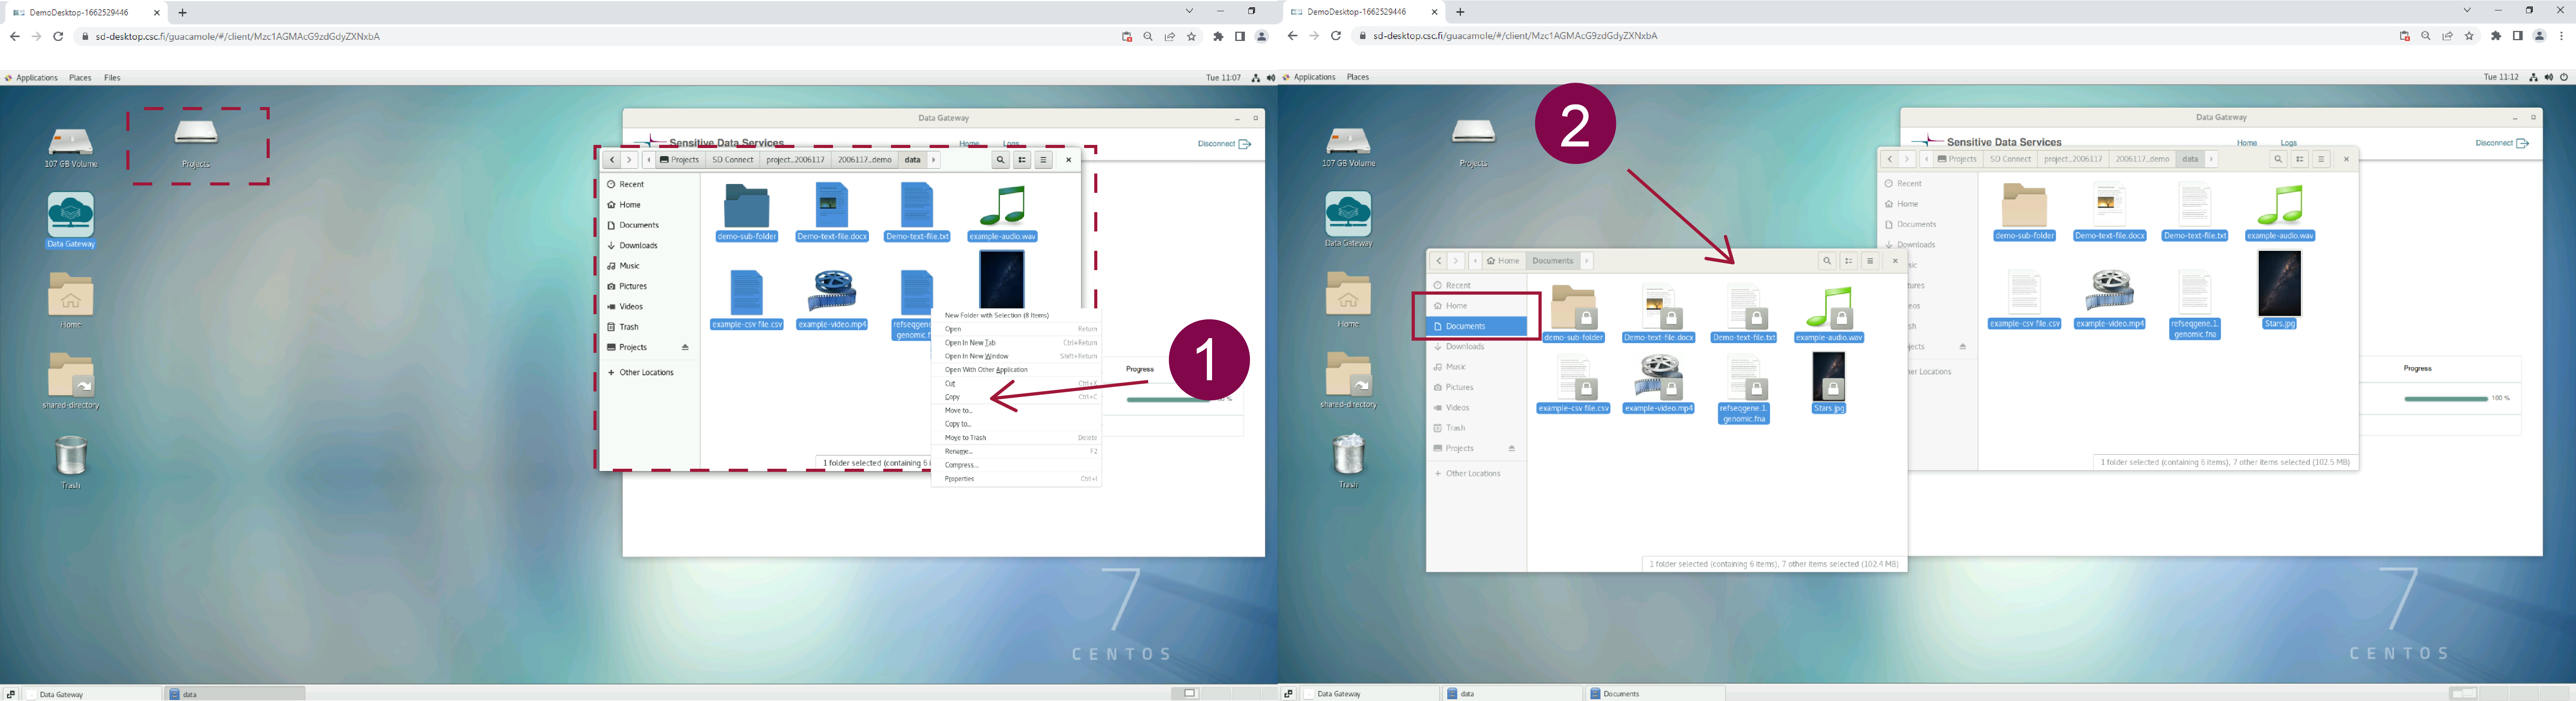Toggle list/grid view in Documents window
Viewport: 2576px width, 701px height.
pos(1849,261)
